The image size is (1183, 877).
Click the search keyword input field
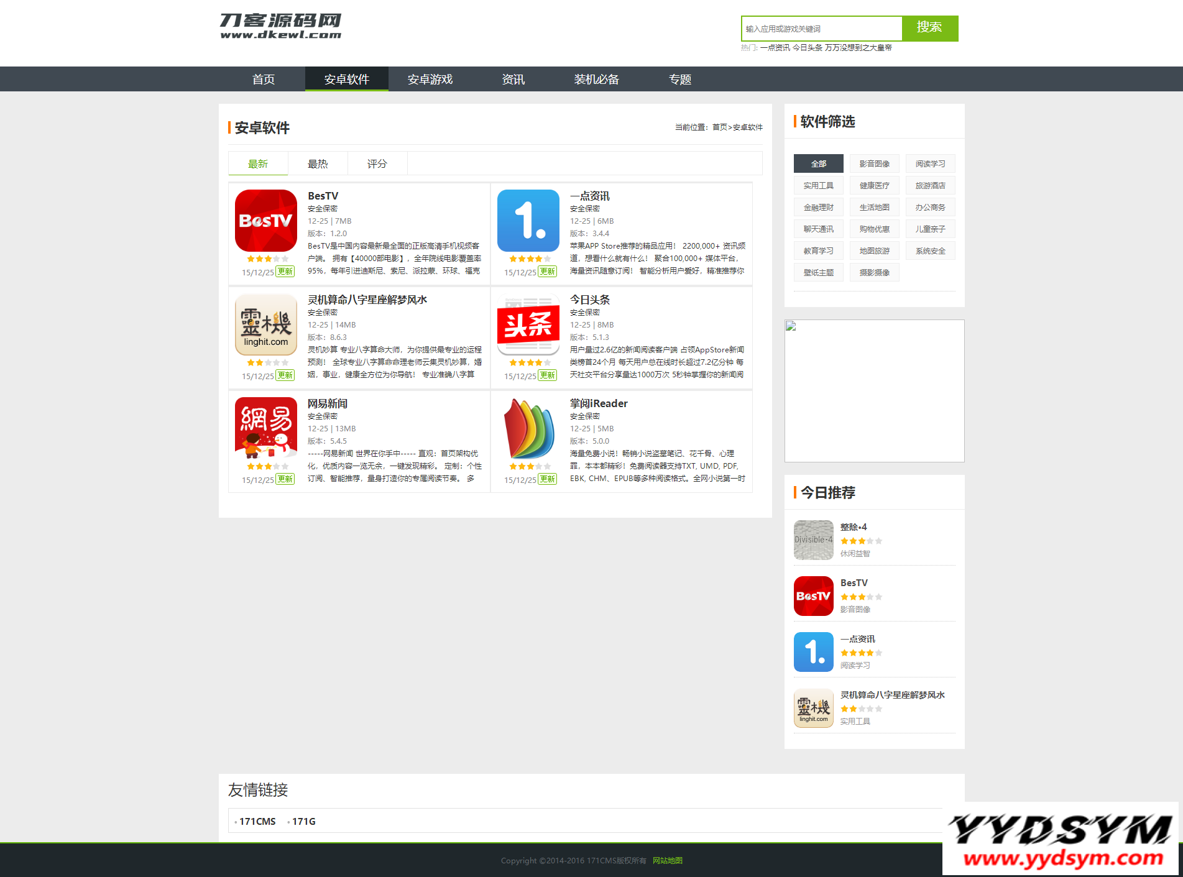[821, 29]
